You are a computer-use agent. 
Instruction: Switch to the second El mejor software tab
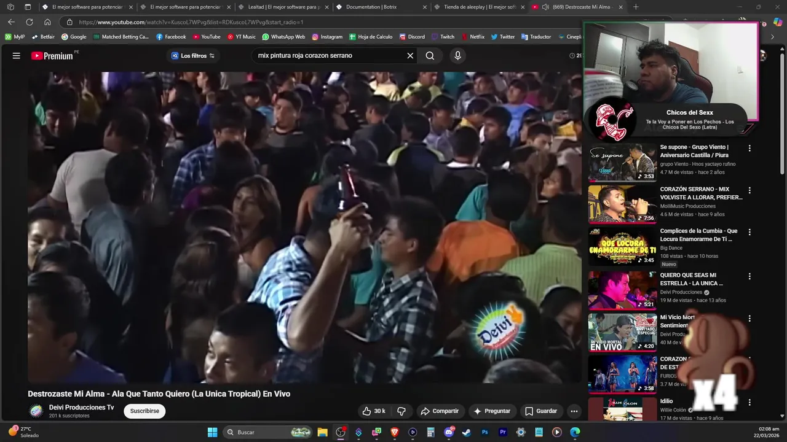pos(184,7)
